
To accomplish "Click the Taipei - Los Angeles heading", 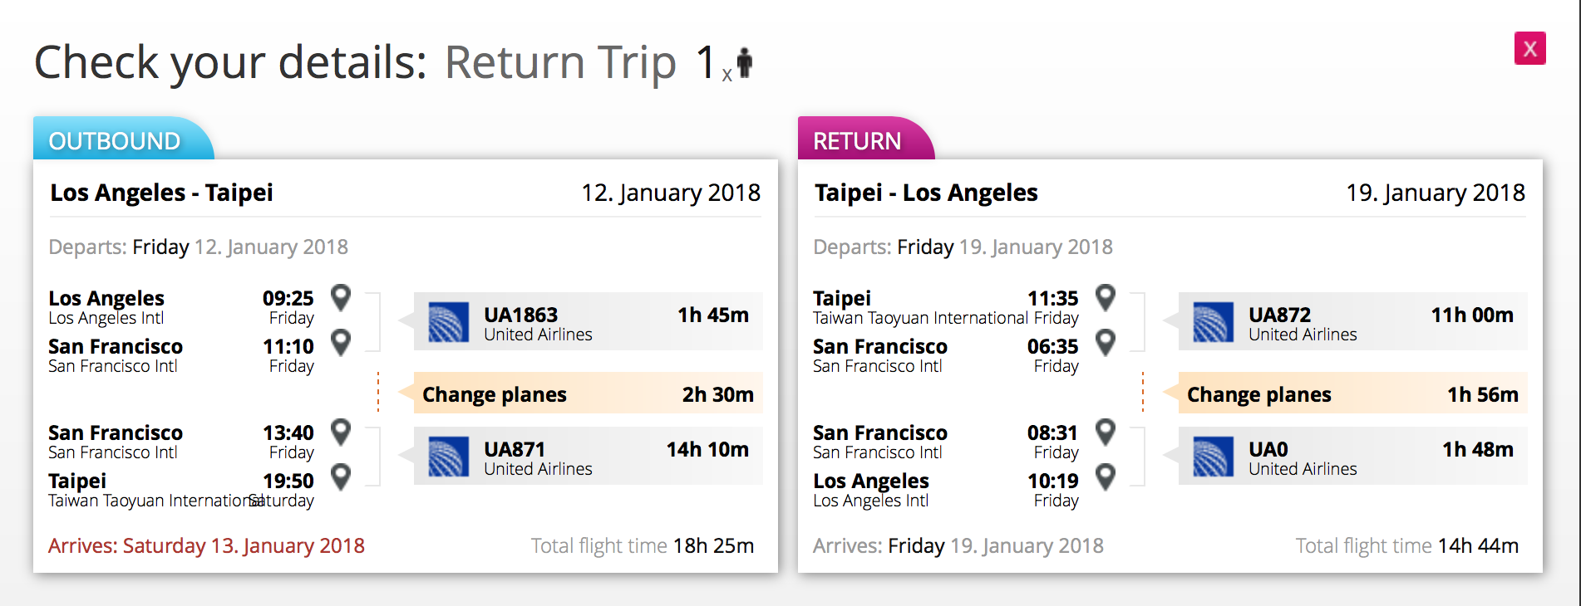I will (x=926, y=193).
